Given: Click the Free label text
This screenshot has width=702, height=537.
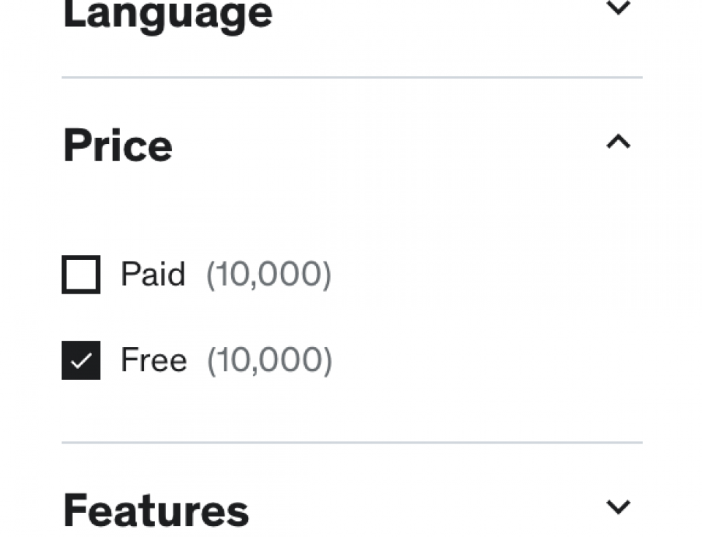Looking at the screenshot, I should coord(154,359).
